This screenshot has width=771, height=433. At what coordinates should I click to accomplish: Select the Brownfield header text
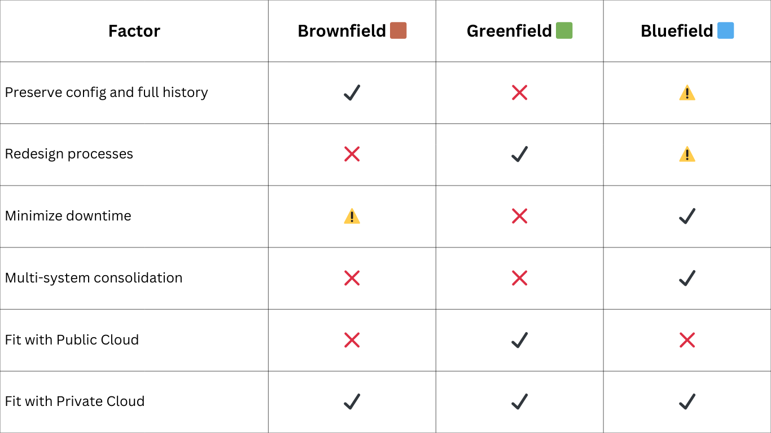(x=341, y=31)
